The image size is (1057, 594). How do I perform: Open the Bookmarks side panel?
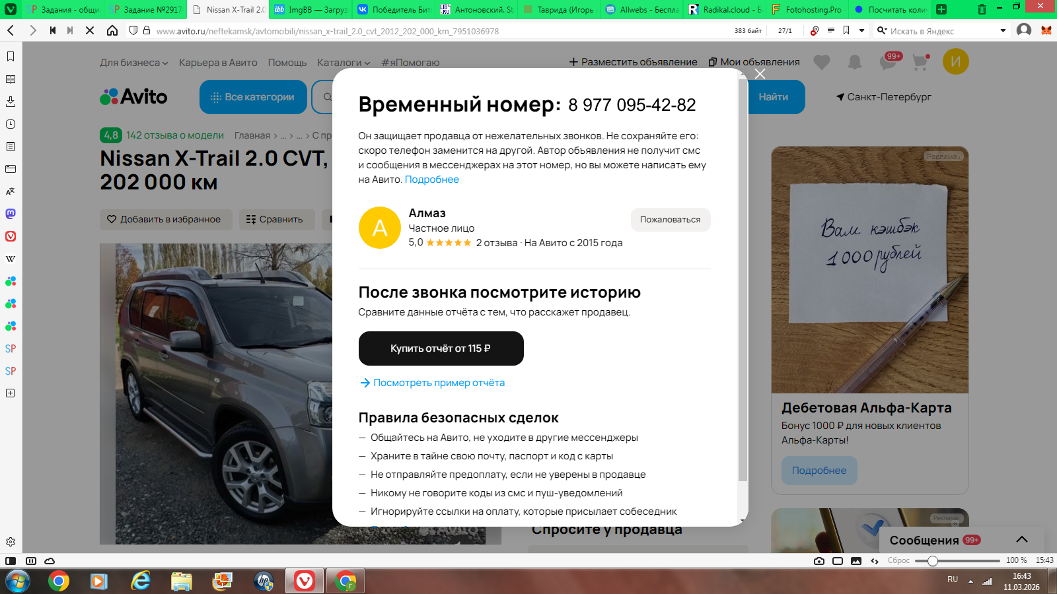11,57
